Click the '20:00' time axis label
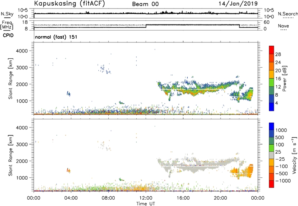The width and height of the screenshot is (298, 206). [x=220, y=198]
